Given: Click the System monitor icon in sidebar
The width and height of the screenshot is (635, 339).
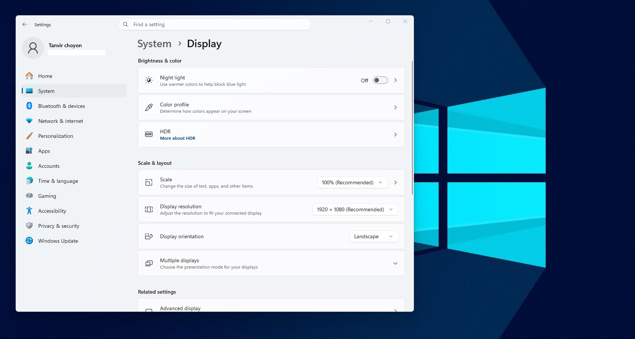Looking at the screenshot, I should 29,91.
